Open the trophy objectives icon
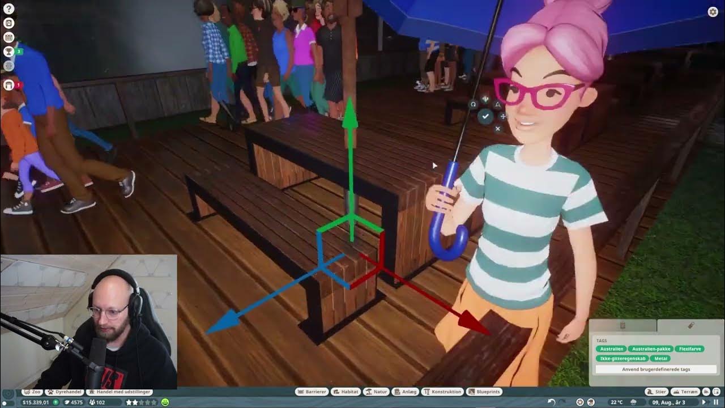The height and width of the screenshot is (408, 725). pyautogui.click(x=8, y=52)
